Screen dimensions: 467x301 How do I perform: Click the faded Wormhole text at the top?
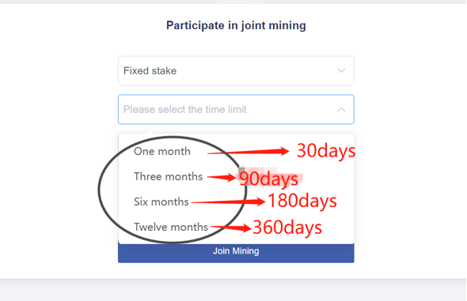239,2
